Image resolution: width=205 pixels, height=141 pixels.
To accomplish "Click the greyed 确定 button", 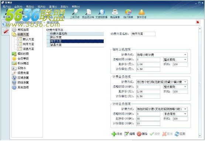I will click(x=155, y=134).
